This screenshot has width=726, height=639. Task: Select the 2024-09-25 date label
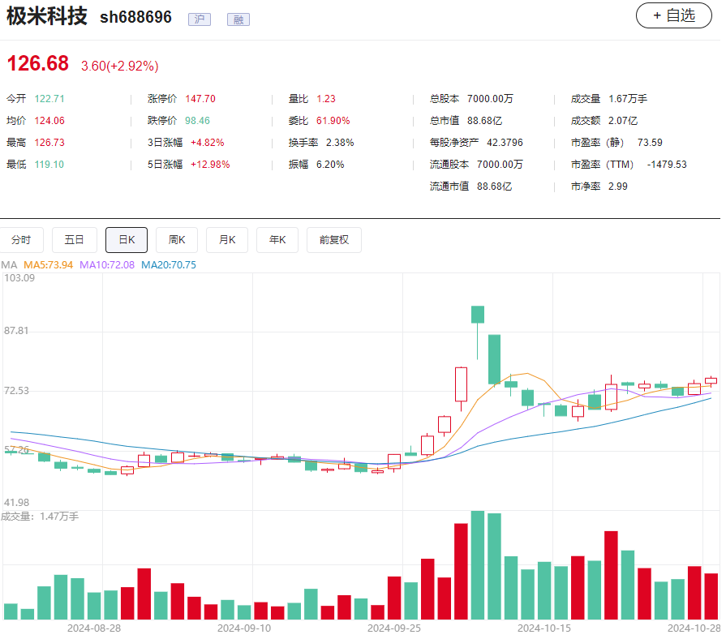click(394, 628)
